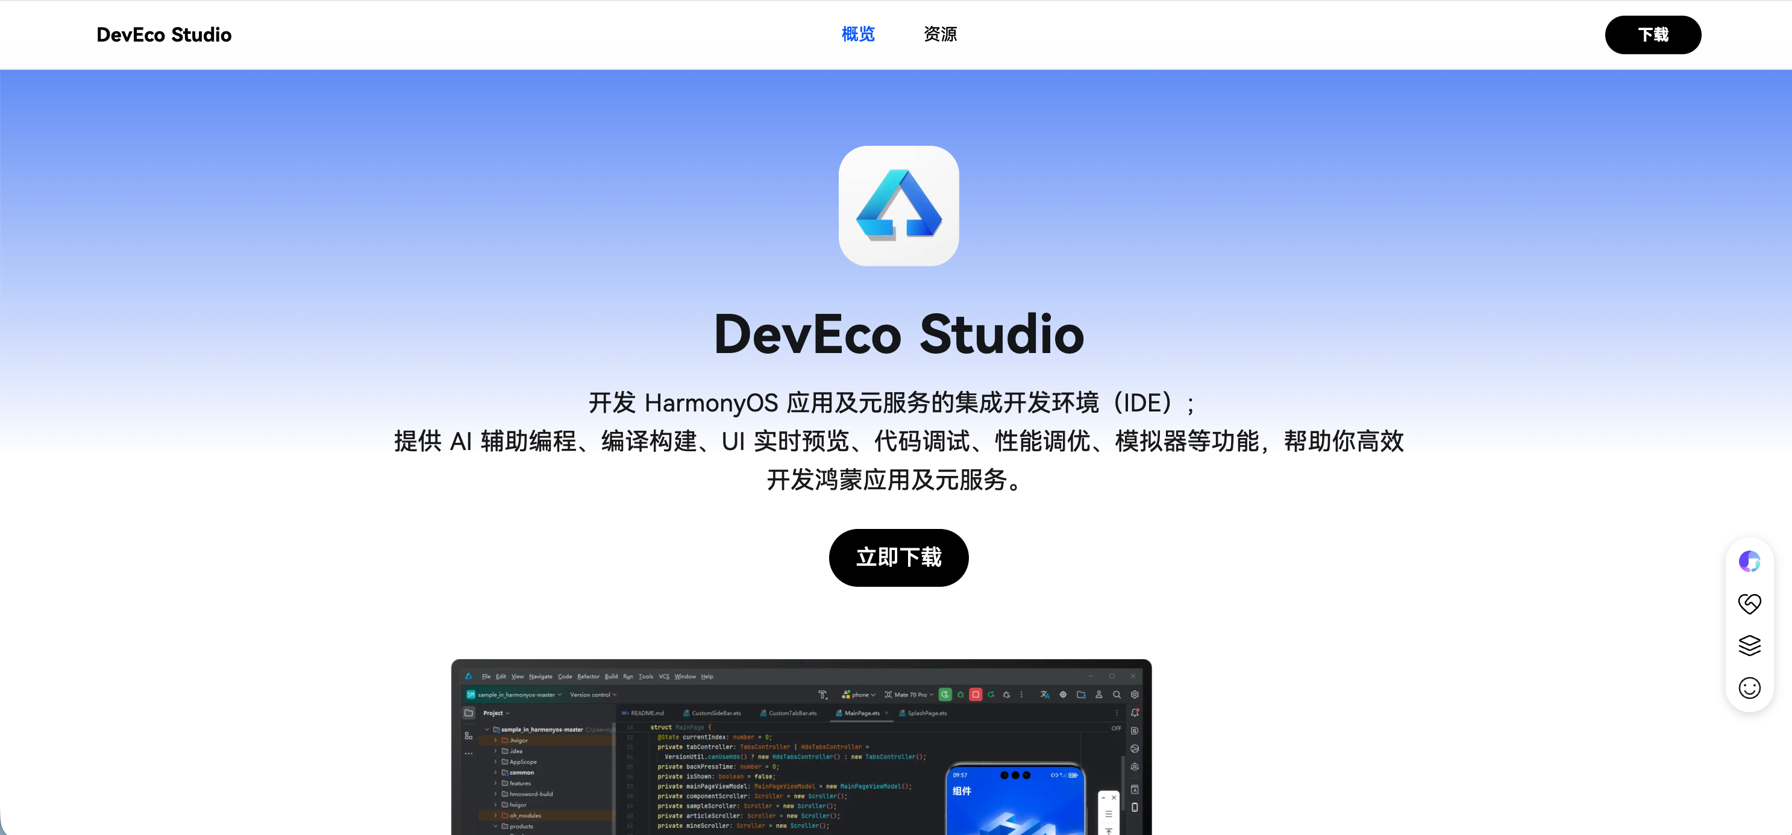Click the Project folder icon in left strip
The width and height of the screenshot is (1792, 835).
tap(469, 713)
